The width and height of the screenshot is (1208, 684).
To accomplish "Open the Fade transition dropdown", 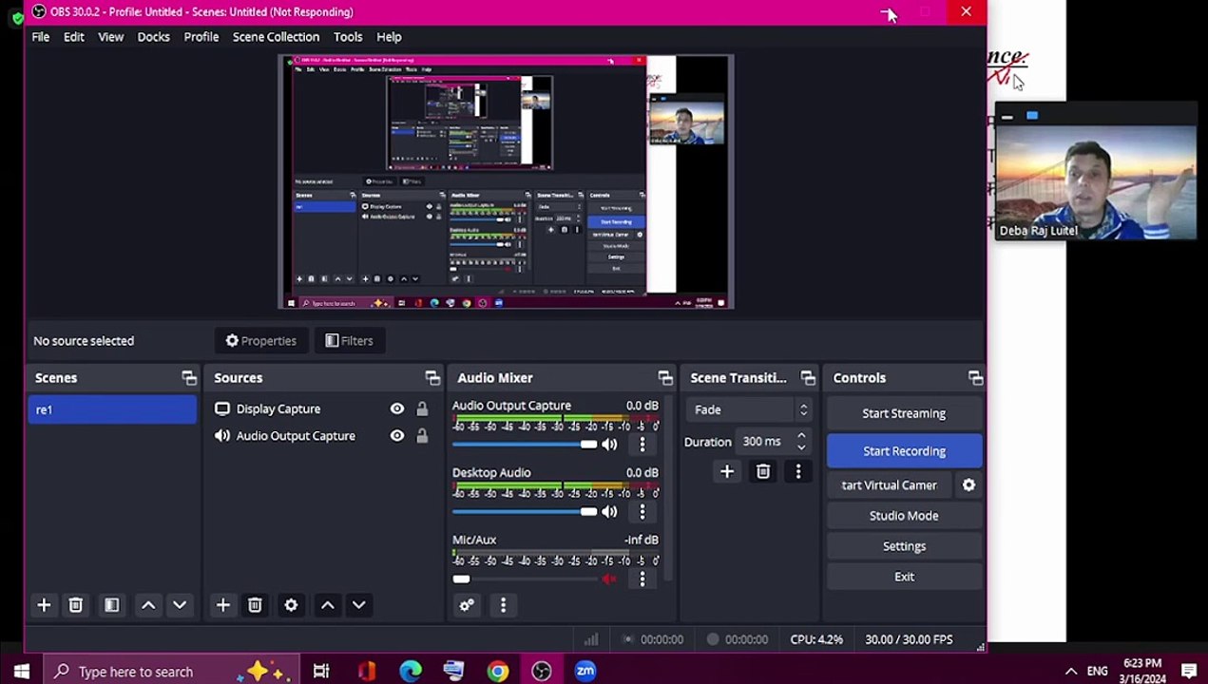I will [750, 409].
